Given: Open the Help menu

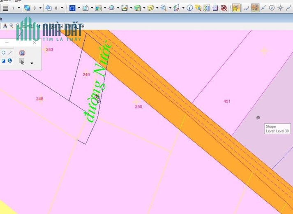Looking at the screenshot, I should (18, 0).
